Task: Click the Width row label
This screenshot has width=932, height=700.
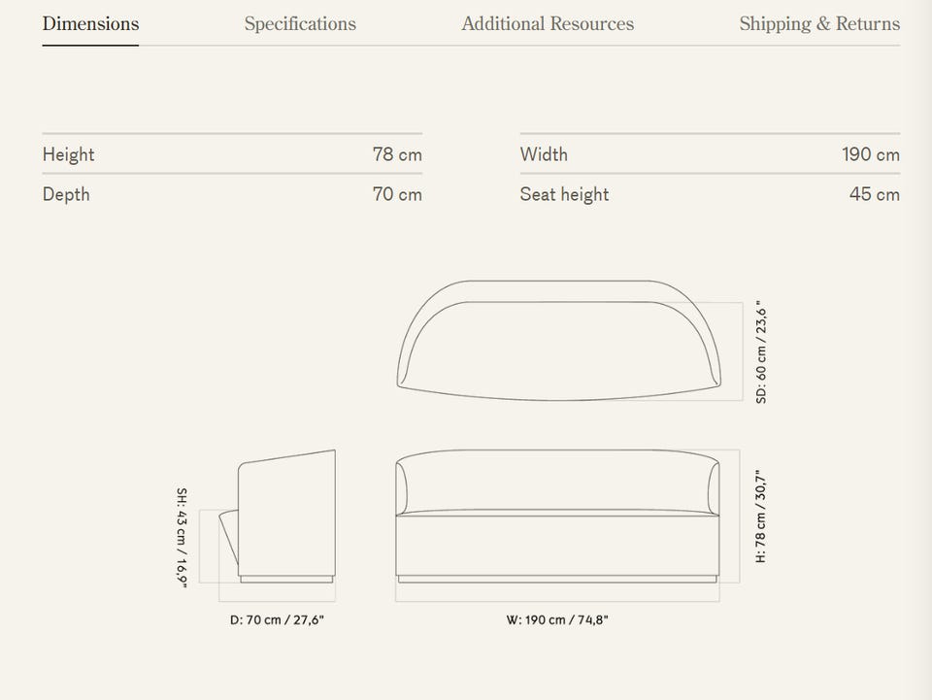Action: coord(544,154)
